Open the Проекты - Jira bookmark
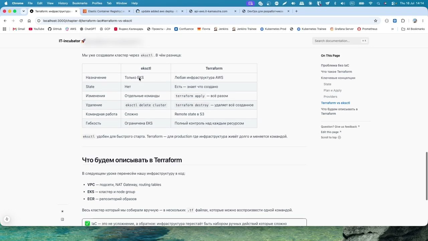This screenshot has width=428, height=241. [x=159, y=29]
